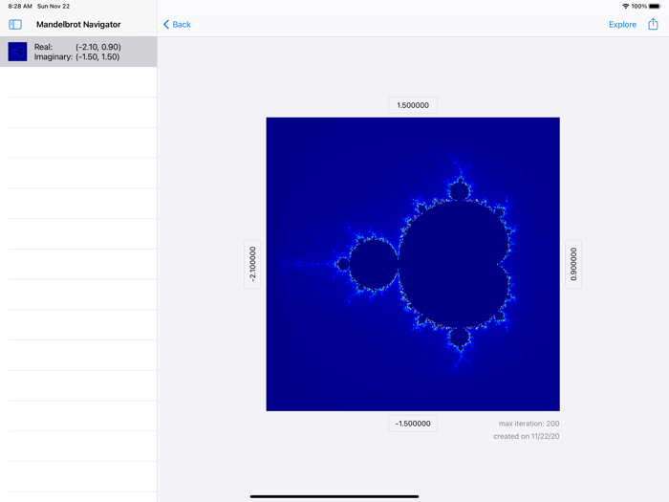Edit the right real bound 0.900000
Viewport: 669px width, 502px height.
point(573,264)
